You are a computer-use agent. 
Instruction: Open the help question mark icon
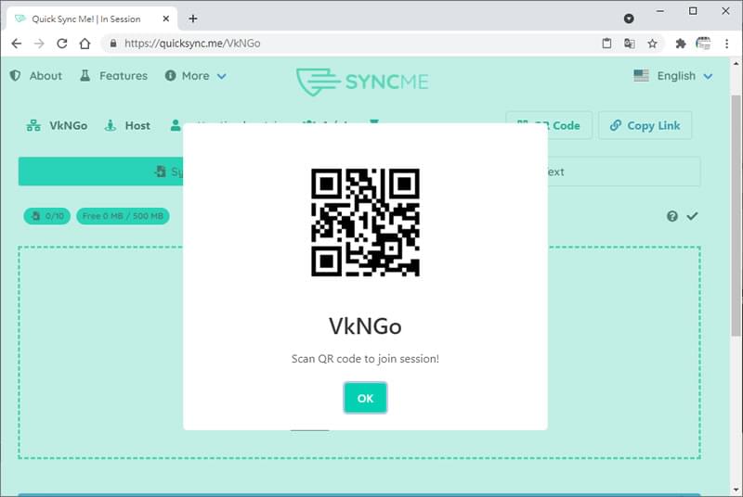coord(671,216)
